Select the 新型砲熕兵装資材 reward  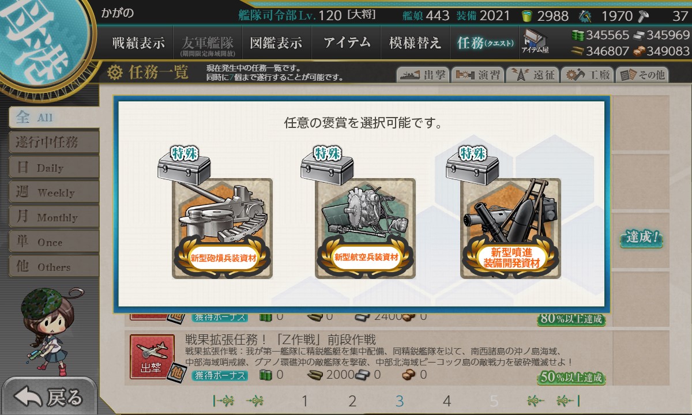(x=223, y=228)
